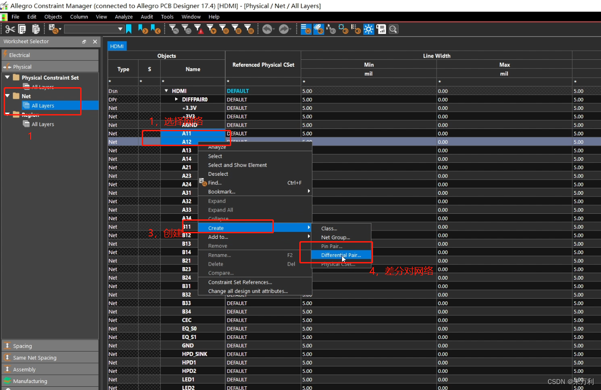The height and width of the screenshot is (390, 601).
Task: Click the net name A13
Action: click(x=186, y=150)
